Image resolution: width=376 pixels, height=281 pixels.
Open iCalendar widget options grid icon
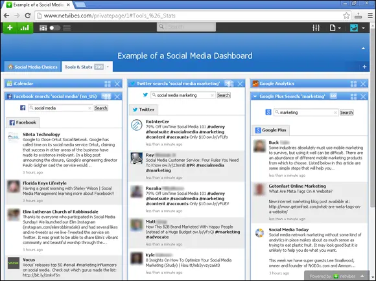pos(108,84)
